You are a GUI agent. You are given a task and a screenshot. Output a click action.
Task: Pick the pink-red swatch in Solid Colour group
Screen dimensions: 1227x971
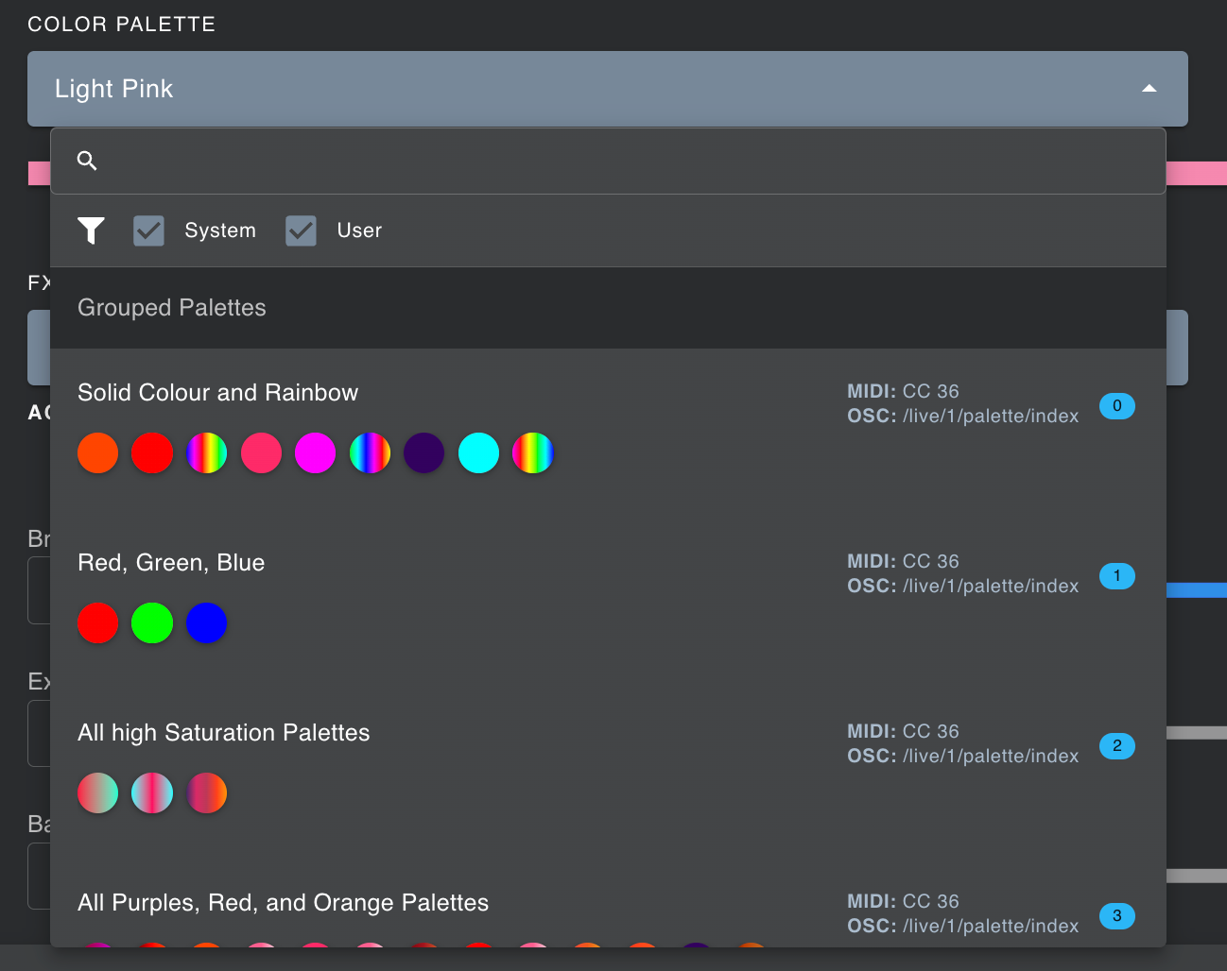tap(261, 453)
